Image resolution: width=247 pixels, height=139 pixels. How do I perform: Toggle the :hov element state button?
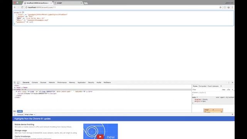tap(223, 90)
